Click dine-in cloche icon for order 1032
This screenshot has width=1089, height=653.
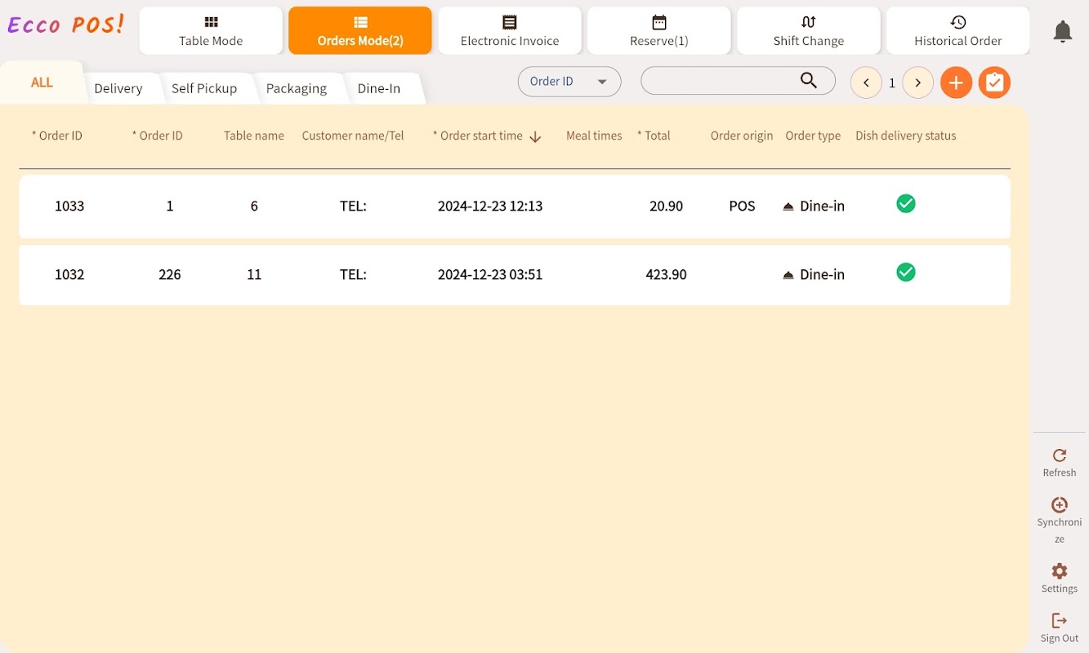coord(788,275)
